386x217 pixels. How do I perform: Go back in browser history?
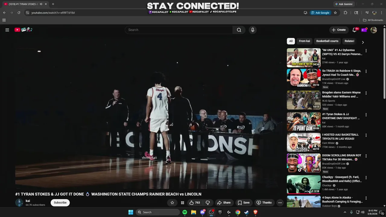pos(4,13)
